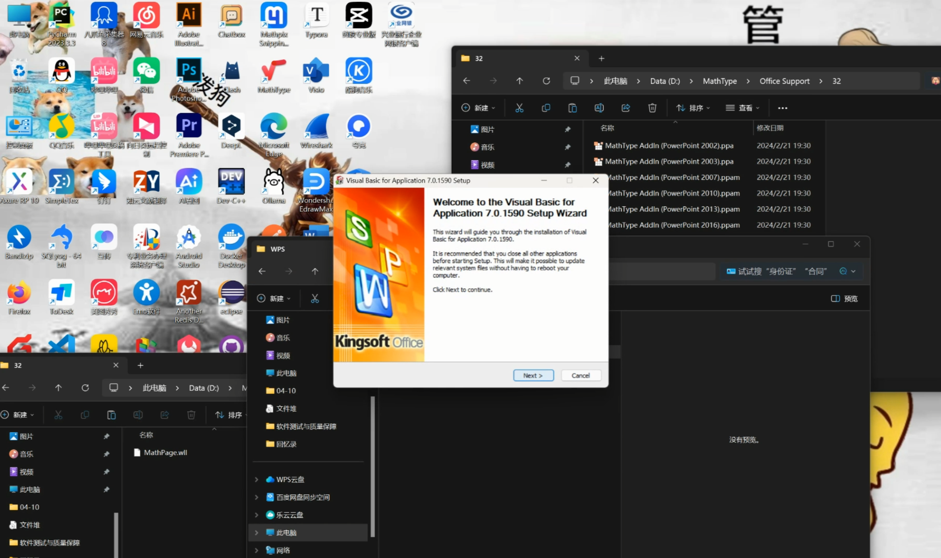Click MathType breadcrumb in top Explorer address bar
Screen dimensions: 941x558
720,81
